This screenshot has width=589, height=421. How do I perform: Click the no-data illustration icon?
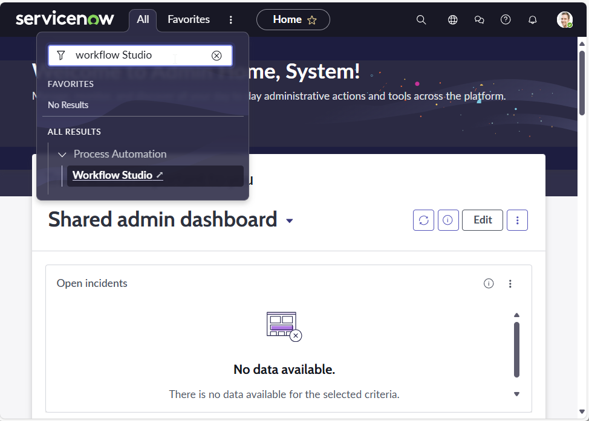(x=284, y=326)
